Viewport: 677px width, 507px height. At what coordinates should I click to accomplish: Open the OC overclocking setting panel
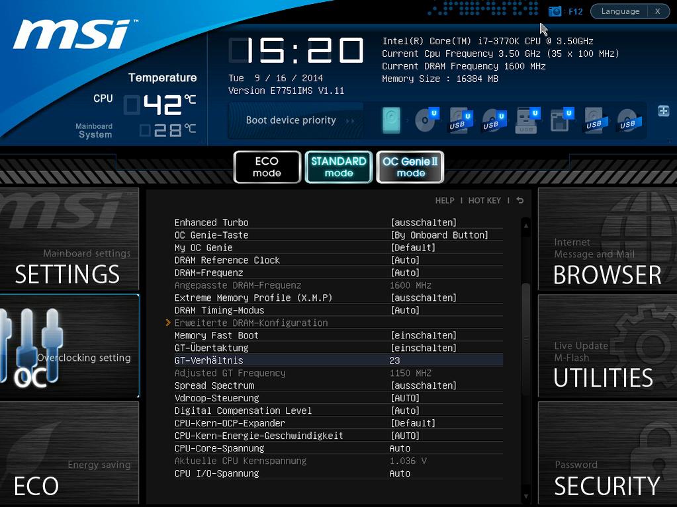pyautogui.click(x=69, y=346)
